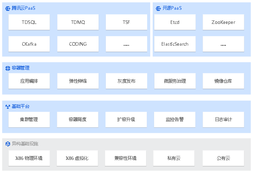Open the CODING box
Screen dimensions: 253x173
pos(78,44)
